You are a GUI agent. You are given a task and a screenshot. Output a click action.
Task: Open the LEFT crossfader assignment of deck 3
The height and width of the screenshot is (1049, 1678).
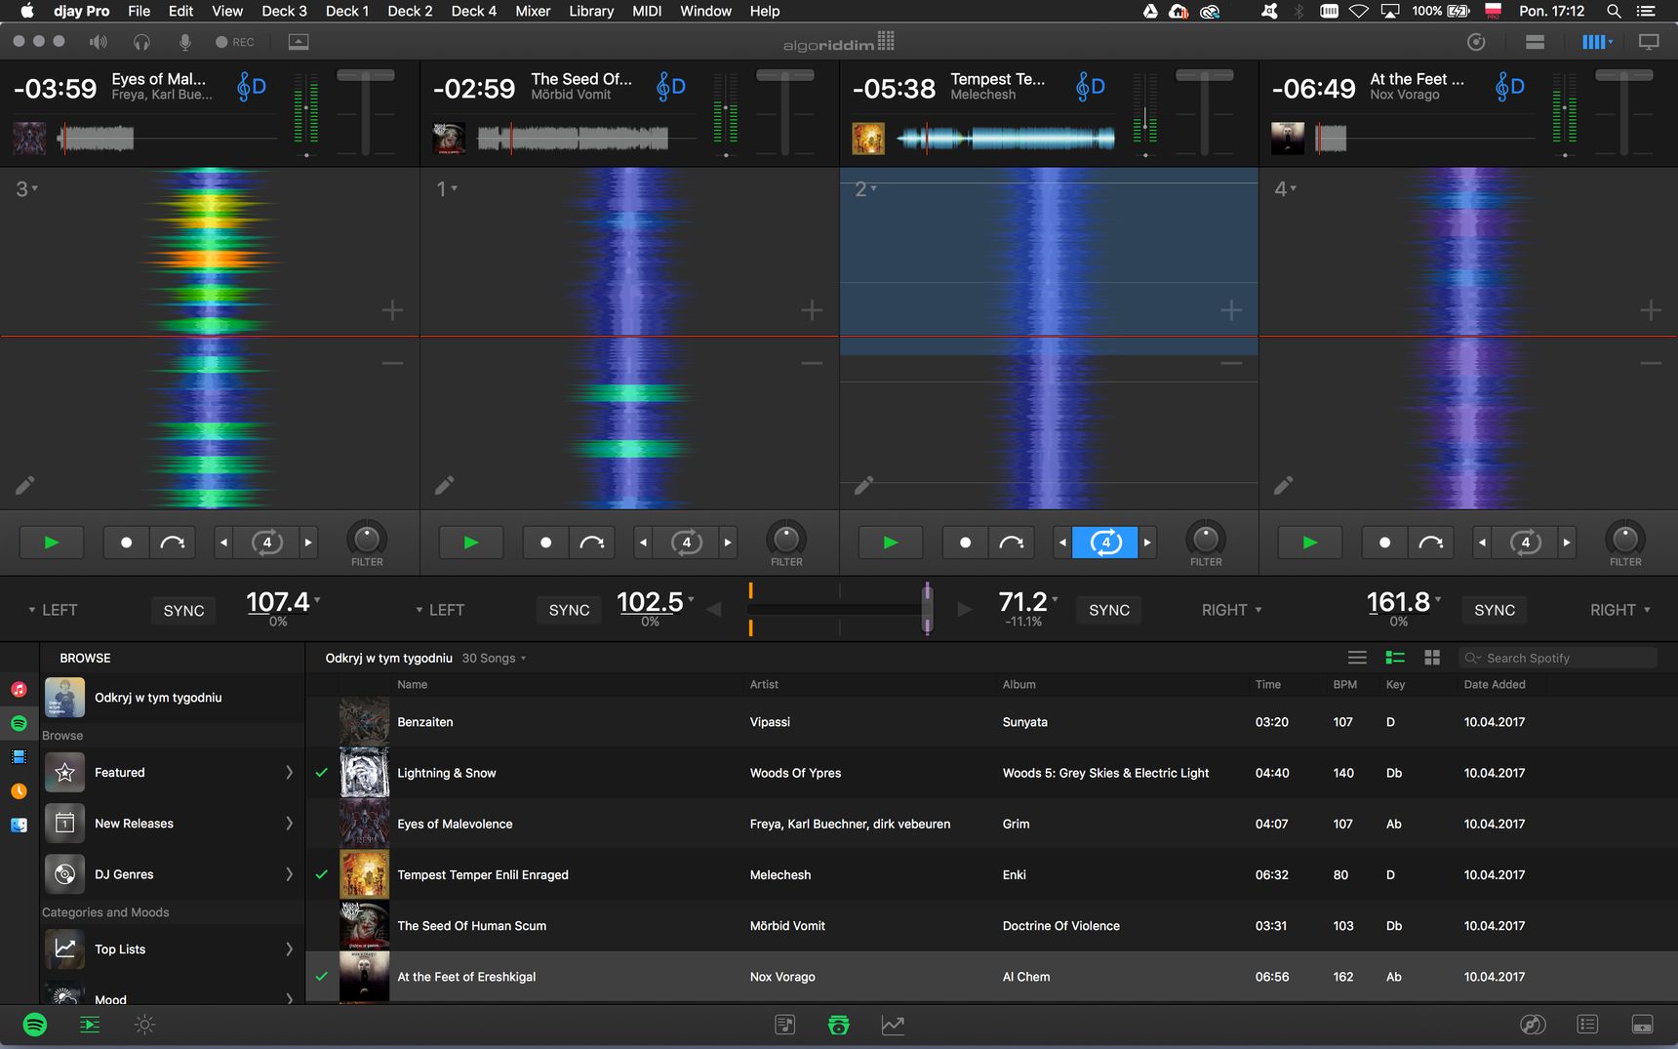pyautogui.click(x=53, y=610)
